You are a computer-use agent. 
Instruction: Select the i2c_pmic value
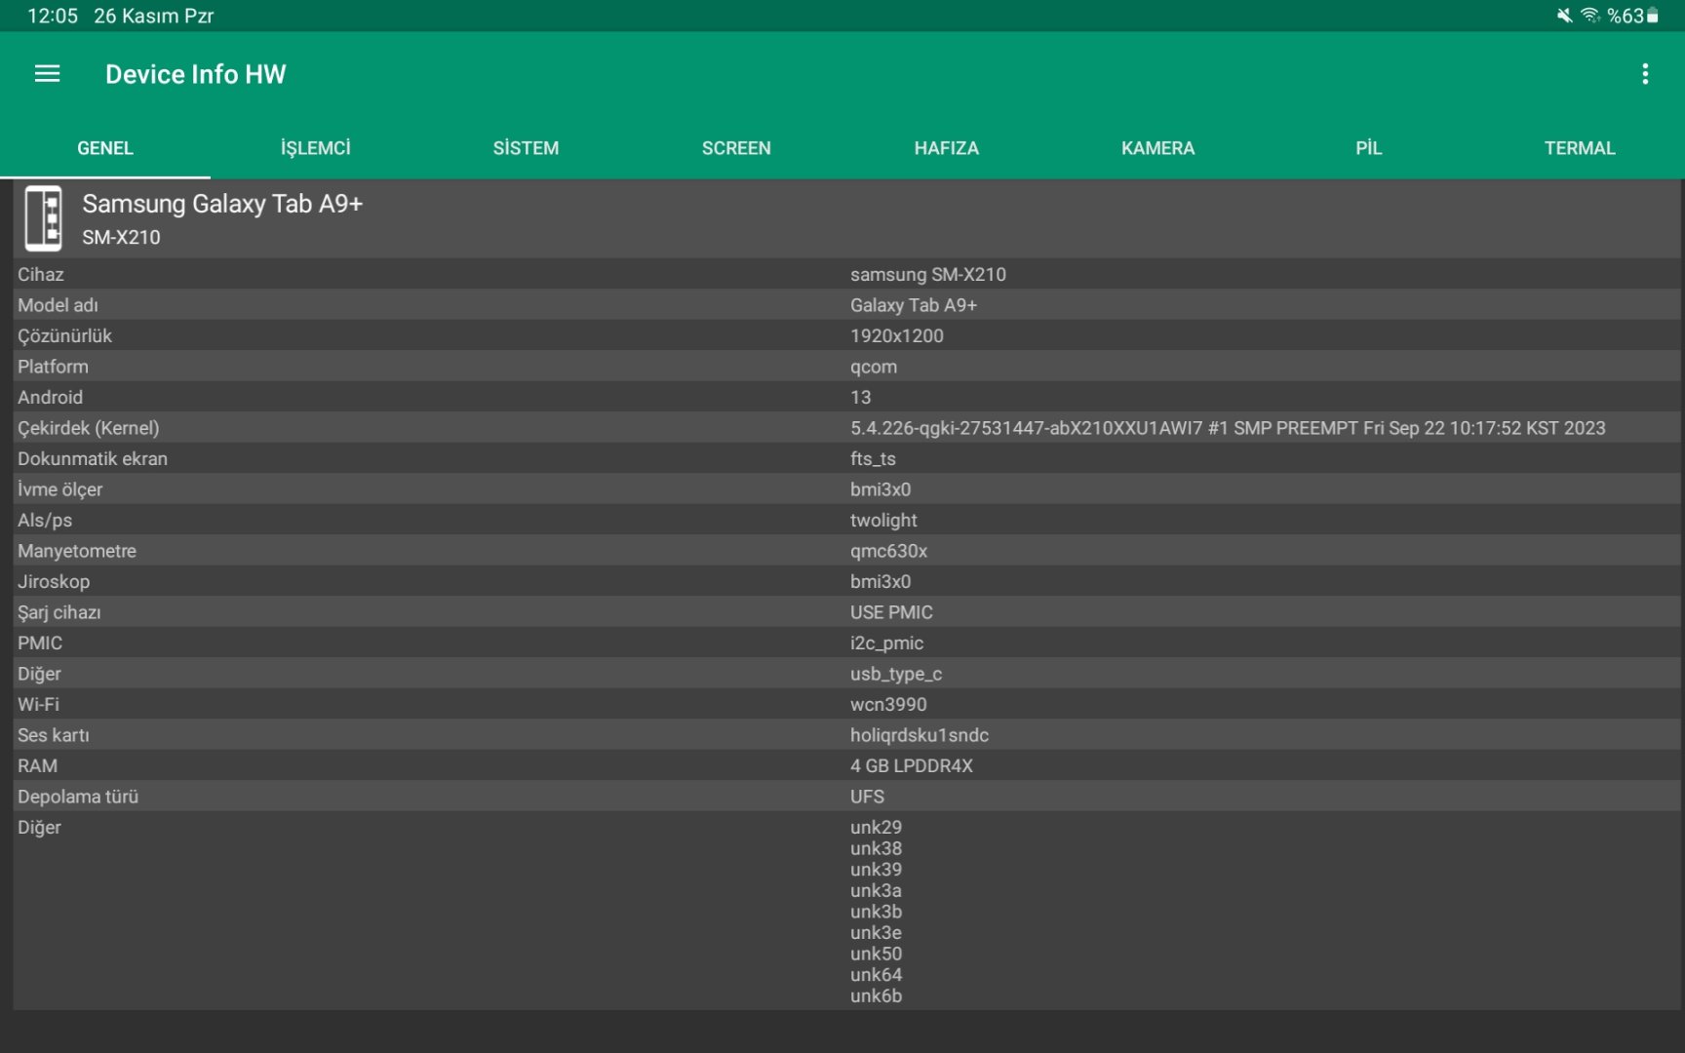tap(886, 643)
